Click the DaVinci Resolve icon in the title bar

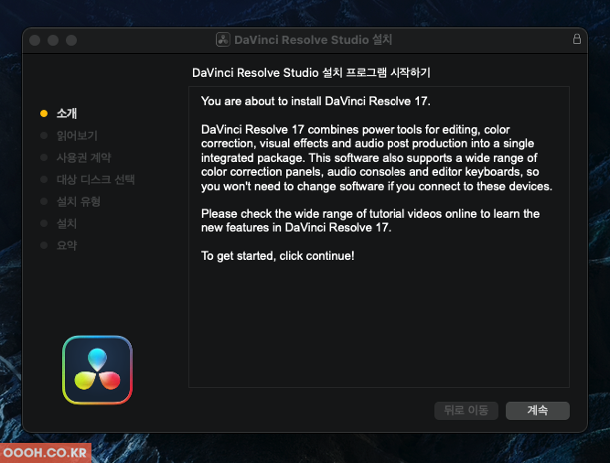pos(223,39)
